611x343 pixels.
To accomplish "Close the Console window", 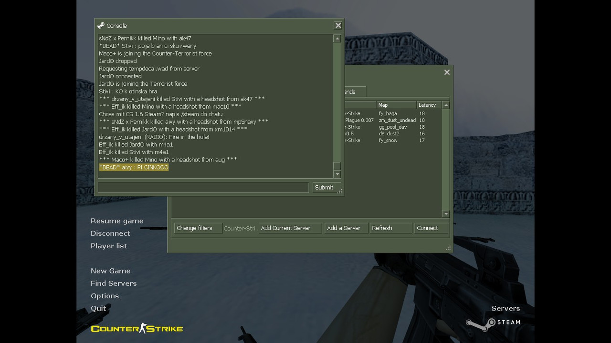I will [x=338, y=26].
